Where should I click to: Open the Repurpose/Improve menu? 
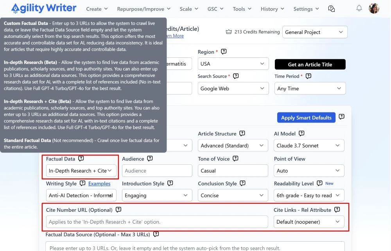(143, 9)
